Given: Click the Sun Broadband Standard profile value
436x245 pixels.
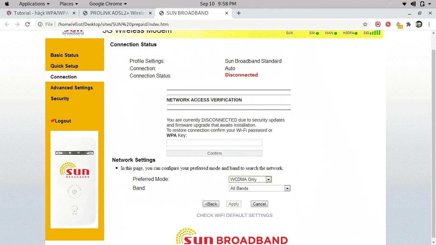Looking at the screenshot, I should point(253,61).
